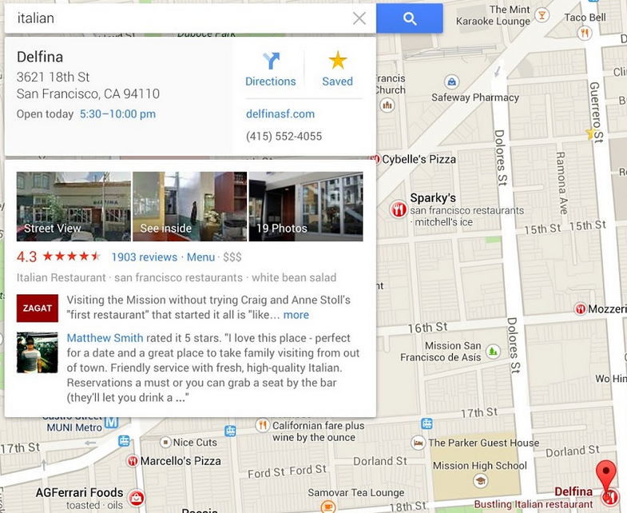Click The Mint Karaoke Lounge cocktail icon
Image resolution: width=627 pixels, height=513 pixels.
(542, 16)
